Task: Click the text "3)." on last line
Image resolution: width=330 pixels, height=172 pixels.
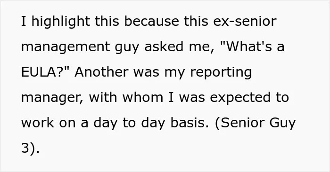Action: [x=30, y=149]
